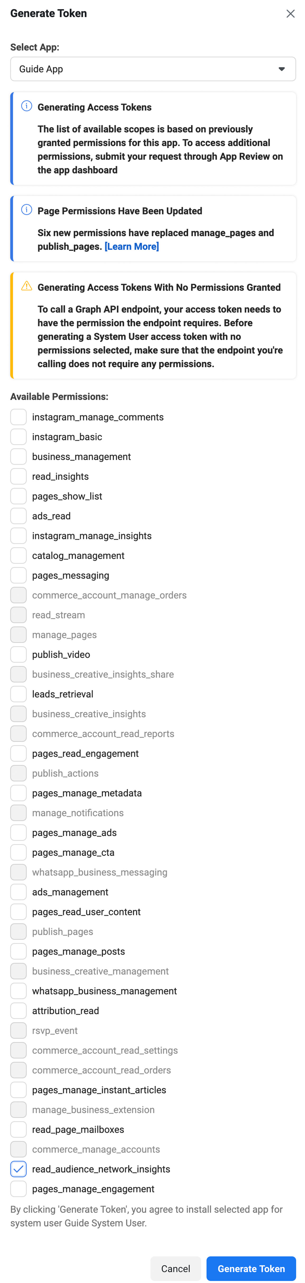305x1283 pixels.
Task: Check whatsapp_business_management permission
Action: [x=18, y=991]
